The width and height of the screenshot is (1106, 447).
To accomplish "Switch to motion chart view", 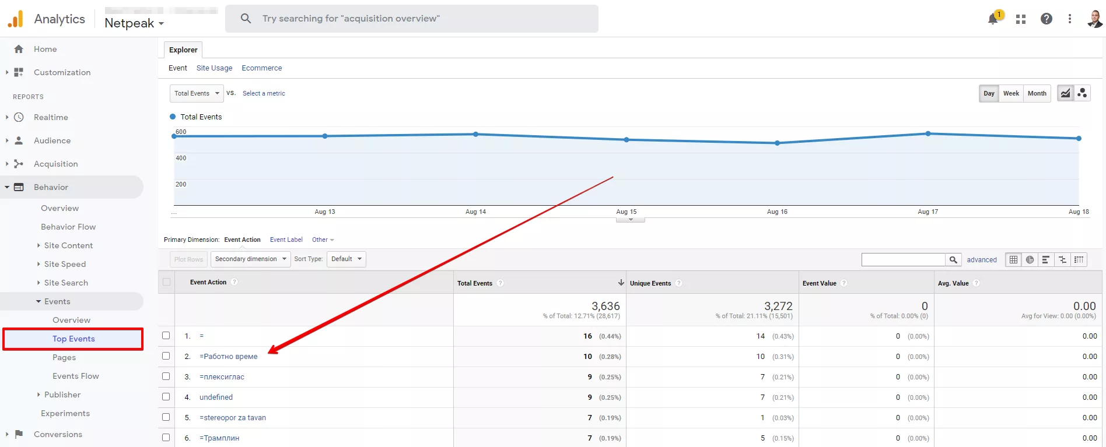I will (1082, 93).
